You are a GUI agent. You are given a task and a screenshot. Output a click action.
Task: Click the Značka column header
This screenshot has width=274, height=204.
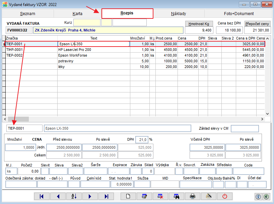(x=31, y=38)
